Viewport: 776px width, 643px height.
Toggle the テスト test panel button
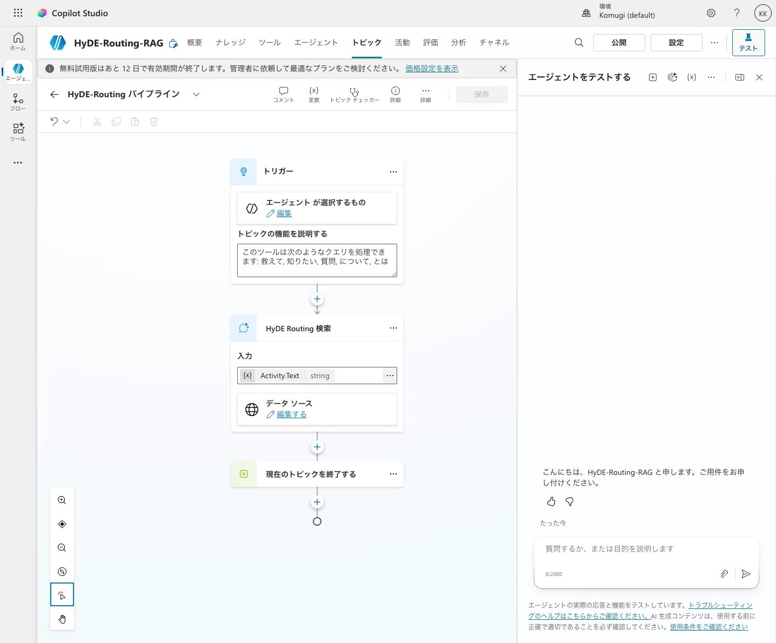point(748,43)
